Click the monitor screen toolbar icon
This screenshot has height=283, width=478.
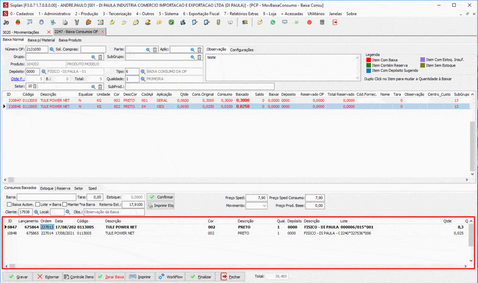click(x=285, y=22)
